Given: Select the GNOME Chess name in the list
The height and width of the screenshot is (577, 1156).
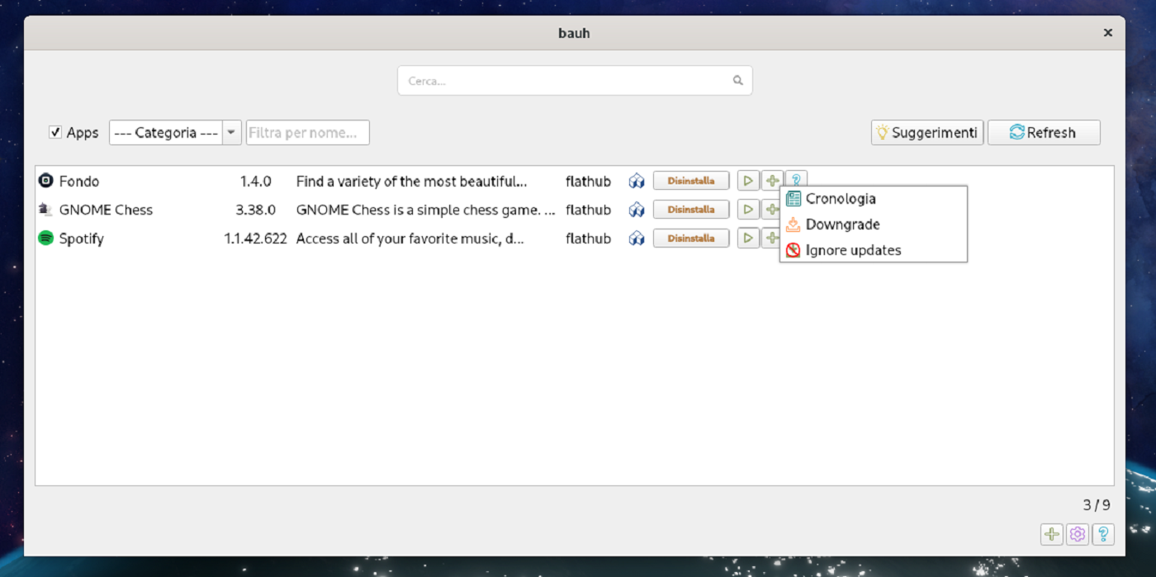Looking at the screenshot, I should pos(106,210).
